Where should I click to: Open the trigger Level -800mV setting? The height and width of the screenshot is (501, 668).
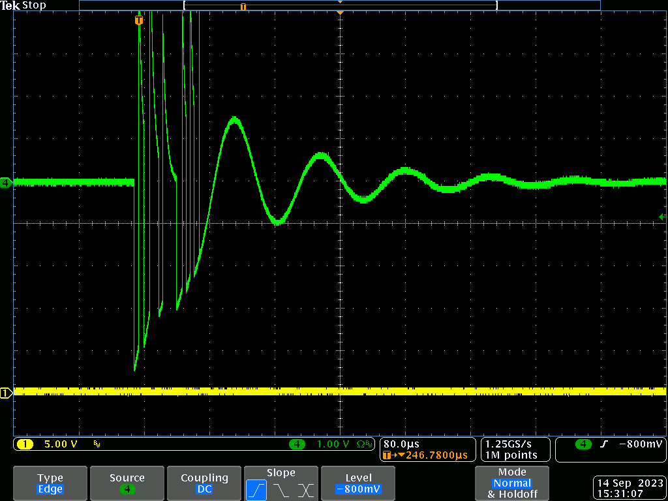(358, 483)
